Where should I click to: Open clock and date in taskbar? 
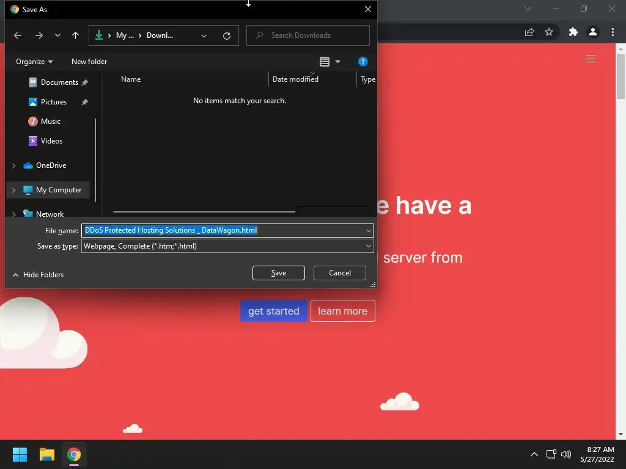click(x=597, y=454)
